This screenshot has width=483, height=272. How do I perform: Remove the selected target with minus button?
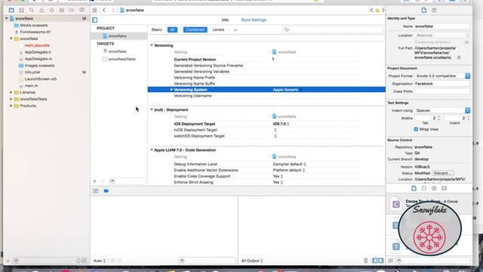[103, 181]
